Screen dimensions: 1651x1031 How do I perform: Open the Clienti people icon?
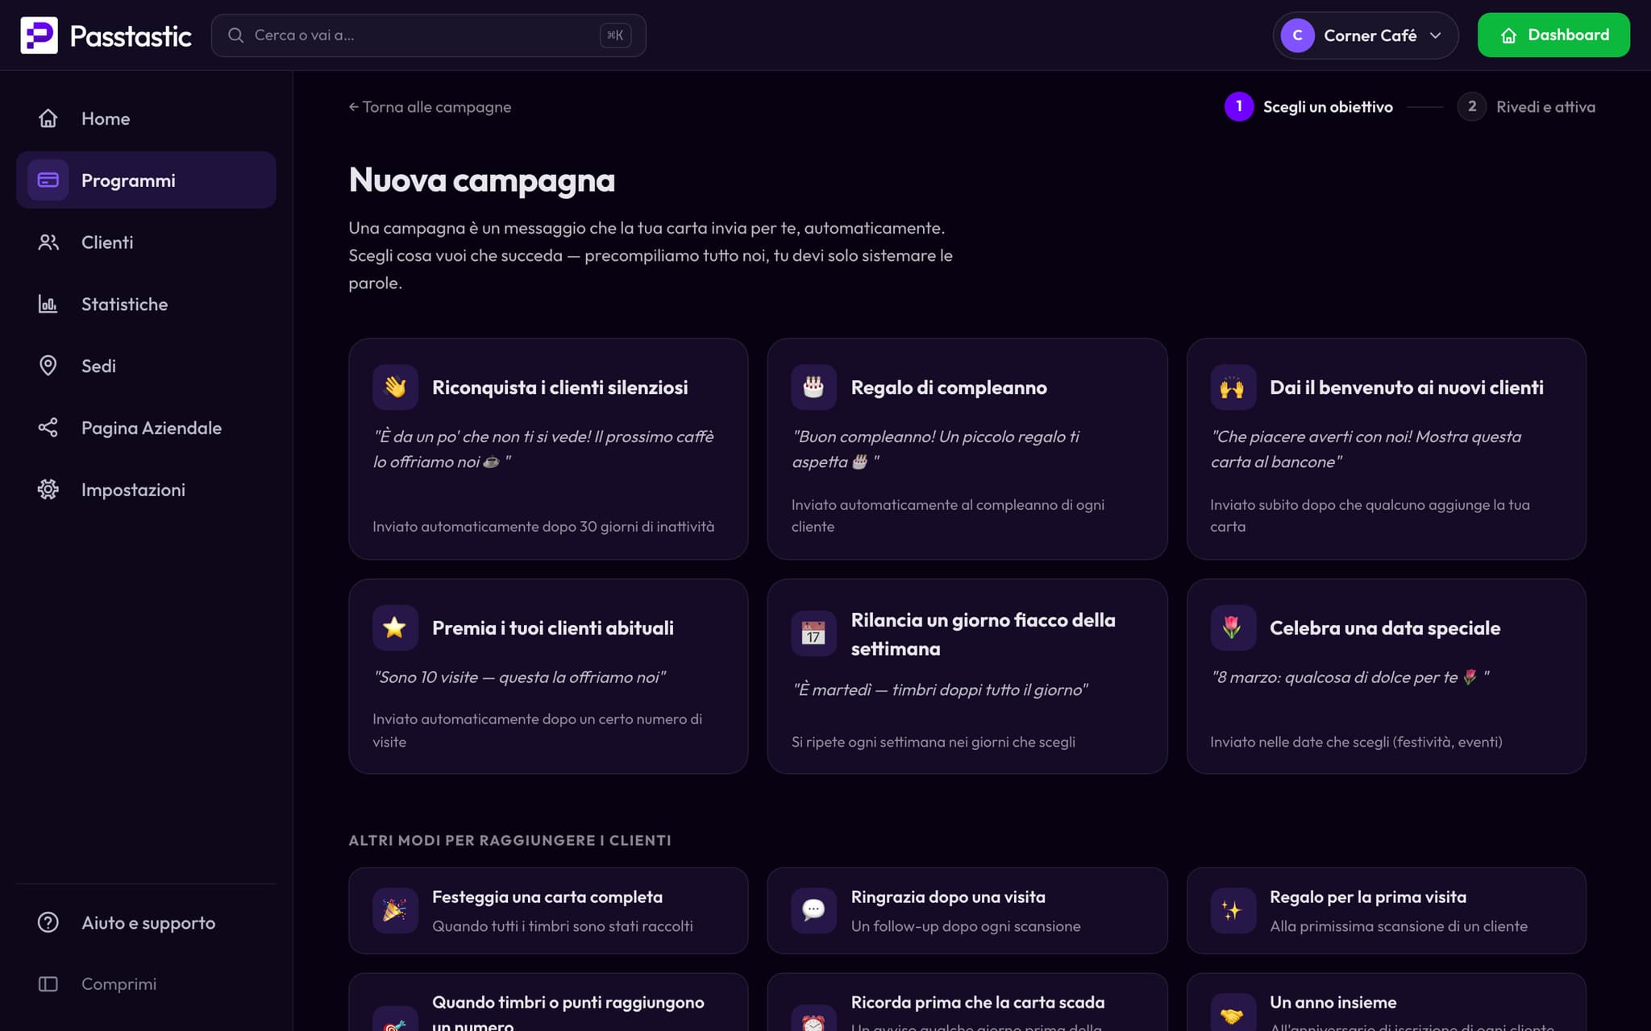(x=48, y=242)
